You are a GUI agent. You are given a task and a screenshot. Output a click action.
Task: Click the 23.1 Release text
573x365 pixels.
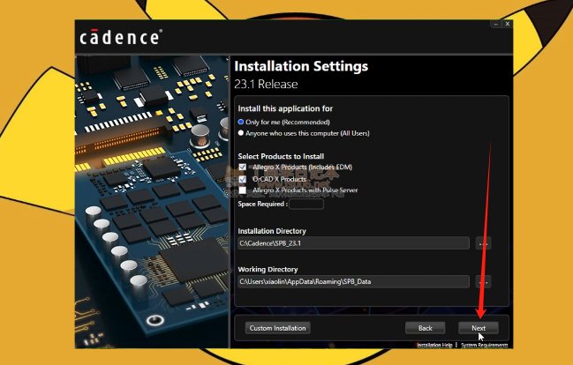click(x=266, y=85)
